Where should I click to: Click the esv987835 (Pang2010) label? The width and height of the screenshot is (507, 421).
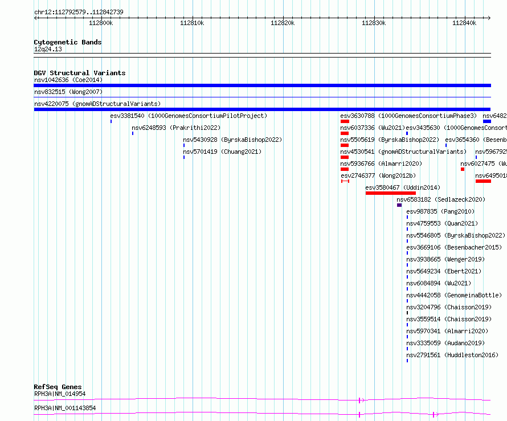point(440,211)
